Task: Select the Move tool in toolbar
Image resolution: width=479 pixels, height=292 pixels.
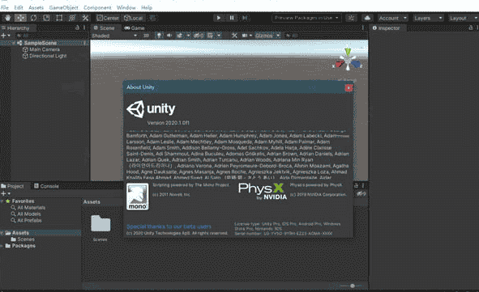Action: pyautogui.click(x=20, y=18)
